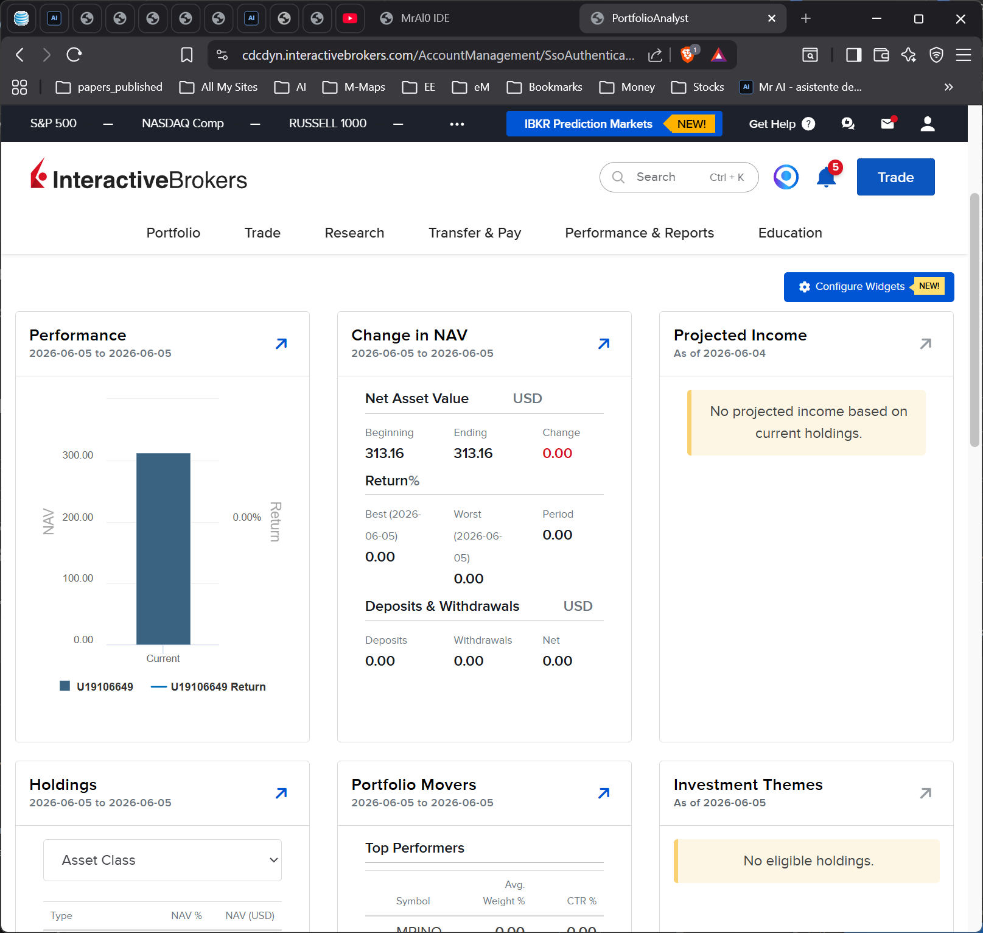The height and width of the screenshot is (933, 983).
Task: Open a new browser tab
Action: click(806, 18)
